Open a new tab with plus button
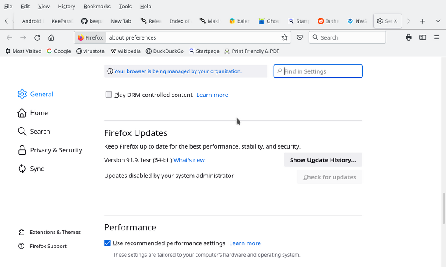 click(422, 21)
